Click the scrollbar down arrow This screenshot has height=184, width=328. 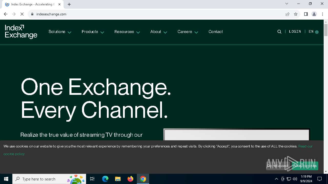pyautogui.click(x=326, y=171)
